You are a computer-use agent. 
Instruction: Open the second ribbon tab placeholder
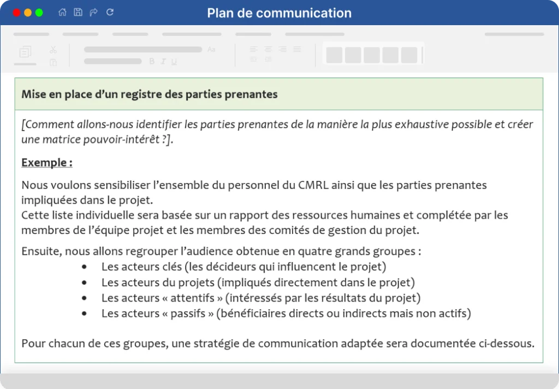point(80,34)
